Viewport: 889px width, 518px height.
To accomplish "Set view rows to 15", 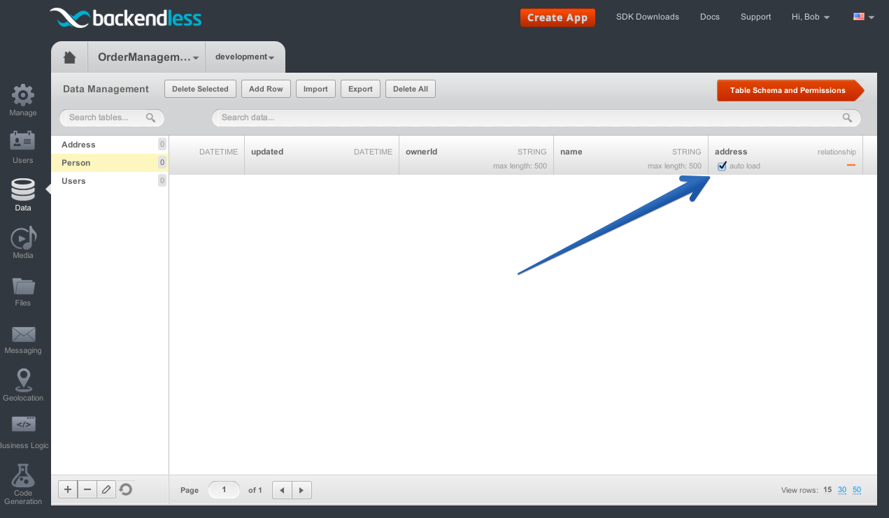I will pos(827,490).
